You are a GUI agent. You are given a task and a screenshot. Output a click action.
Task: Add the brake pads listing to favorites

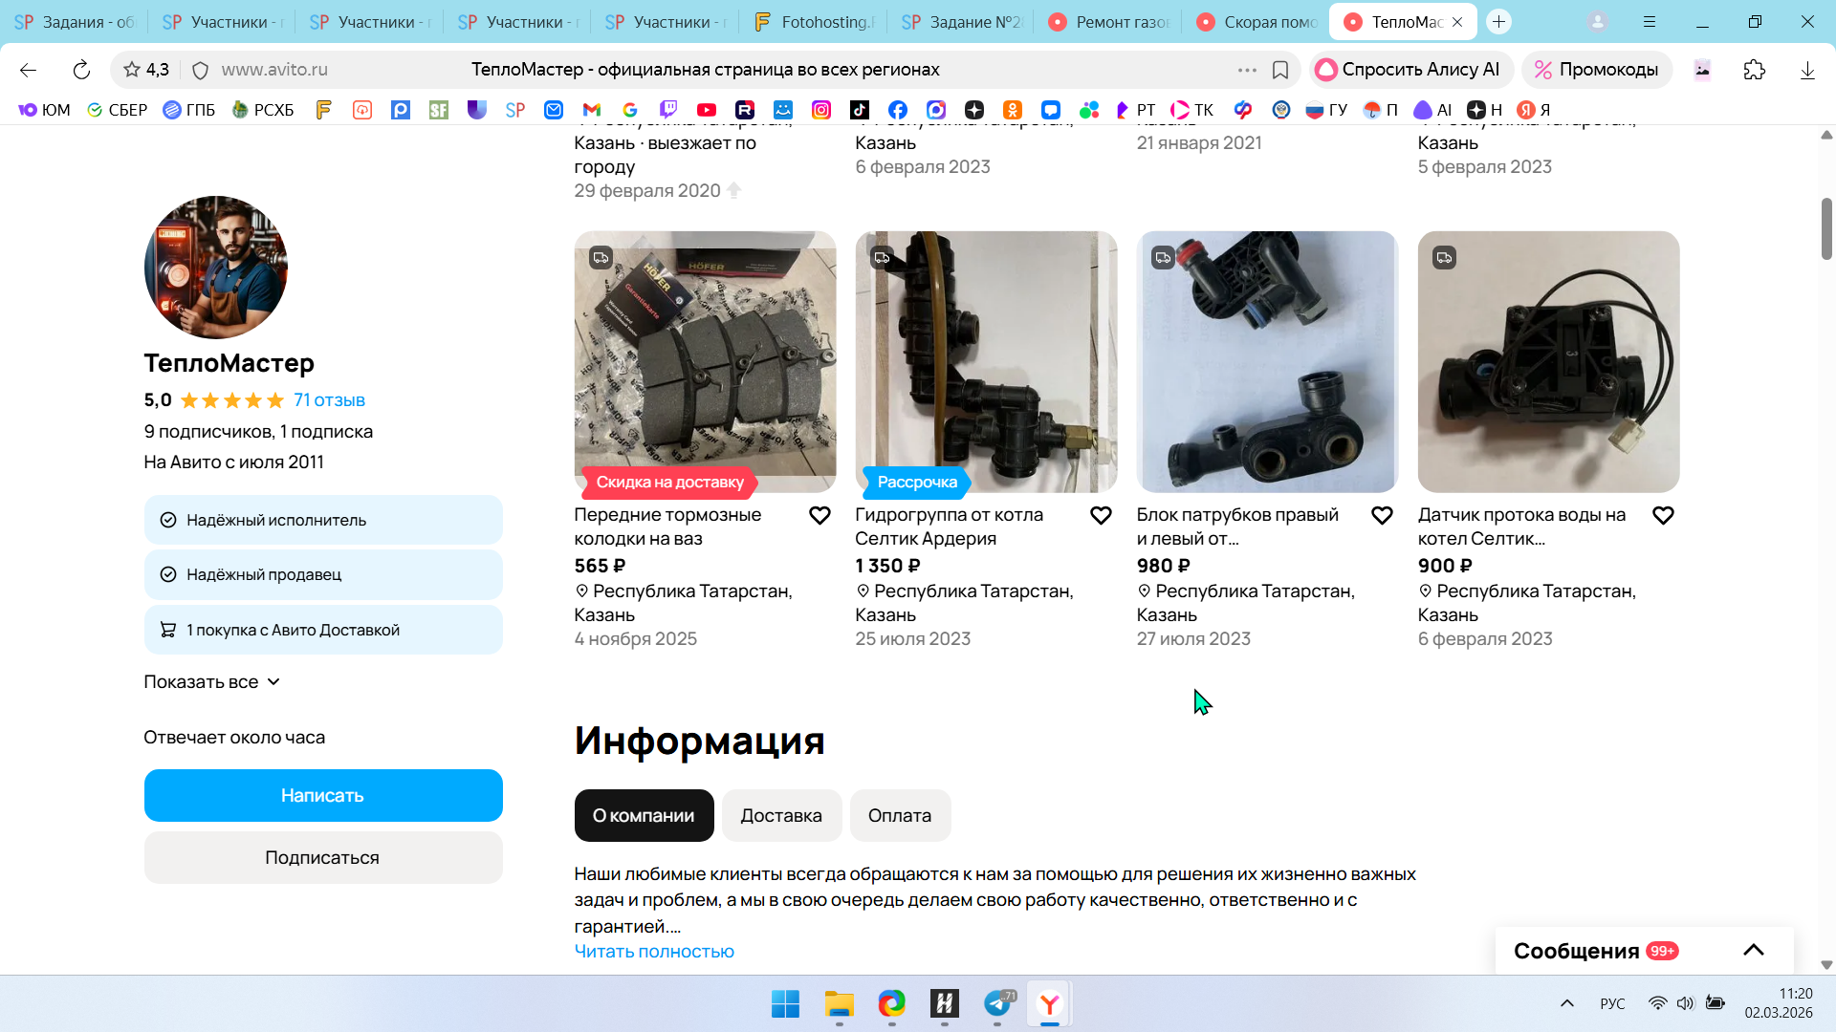[820, 516]
